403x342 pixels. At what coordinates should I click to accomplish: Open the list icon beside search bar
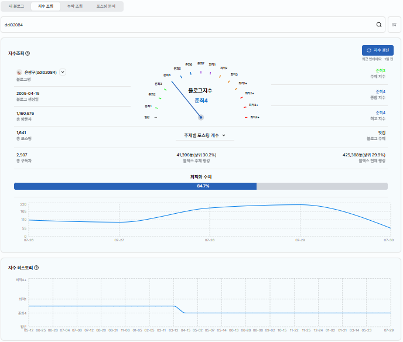pos(394,25)
